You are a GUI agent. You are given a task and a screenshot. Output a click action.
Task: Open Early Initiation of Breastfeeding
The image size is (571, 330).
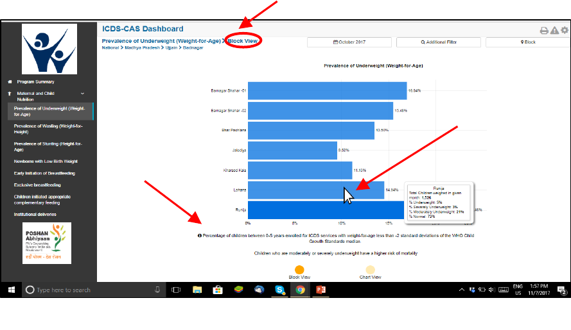[x=44, y=174]
